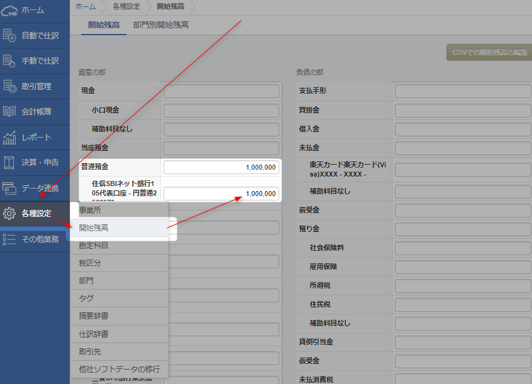This screenshot has width=532, height=384.
Task: Select 税区分 in the submenu
Action: [x=90, y=263]
